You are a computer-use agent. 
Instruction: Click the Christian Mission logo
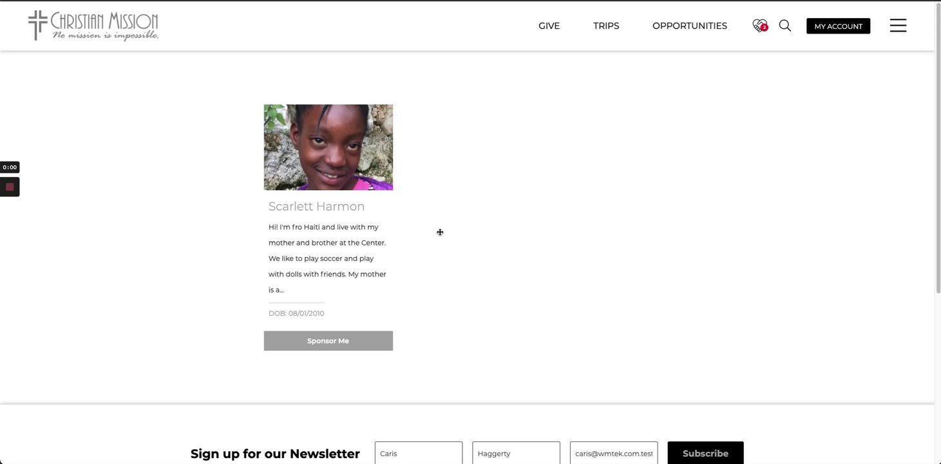[93, 26]
